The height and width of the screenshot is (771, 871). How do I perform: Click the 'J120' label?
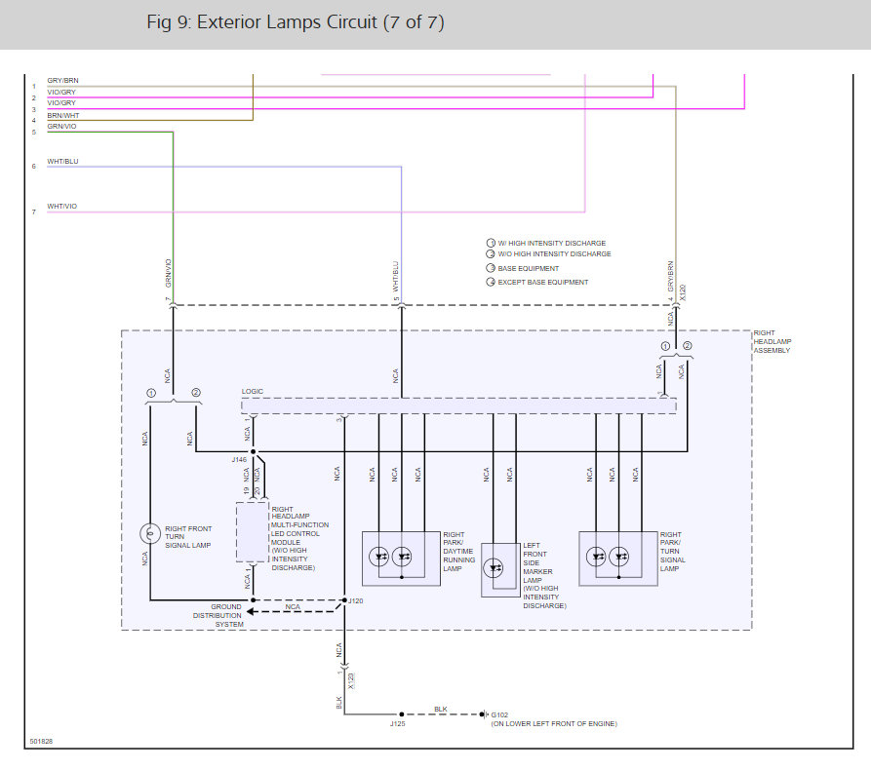coord(356,600)
